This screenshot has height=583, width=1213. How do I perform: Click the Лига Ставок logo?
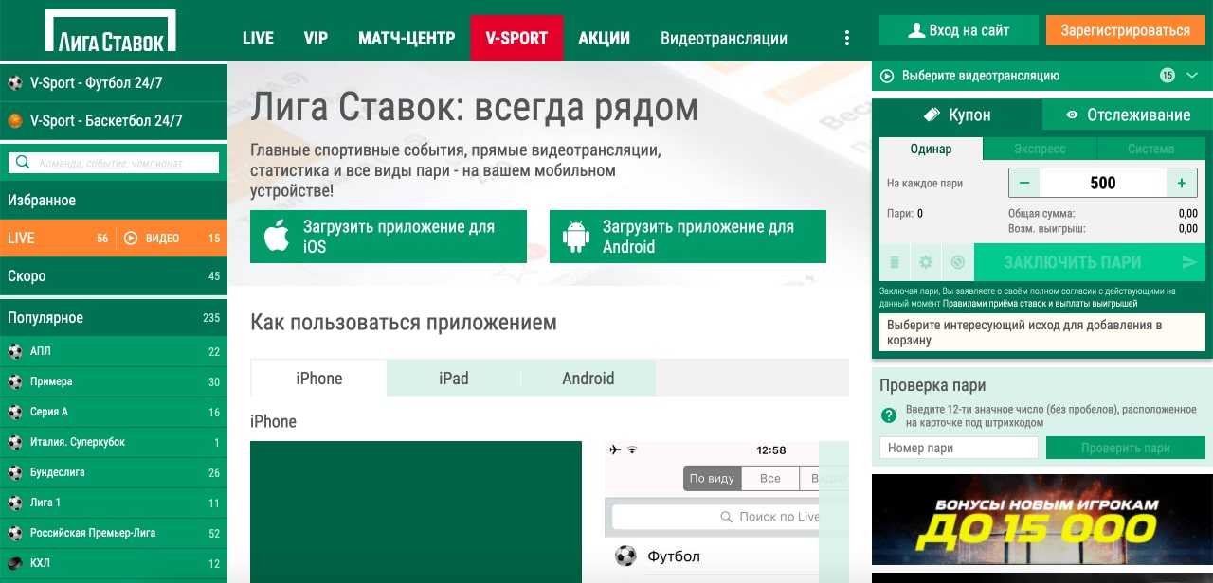click(x=111, y=30)
